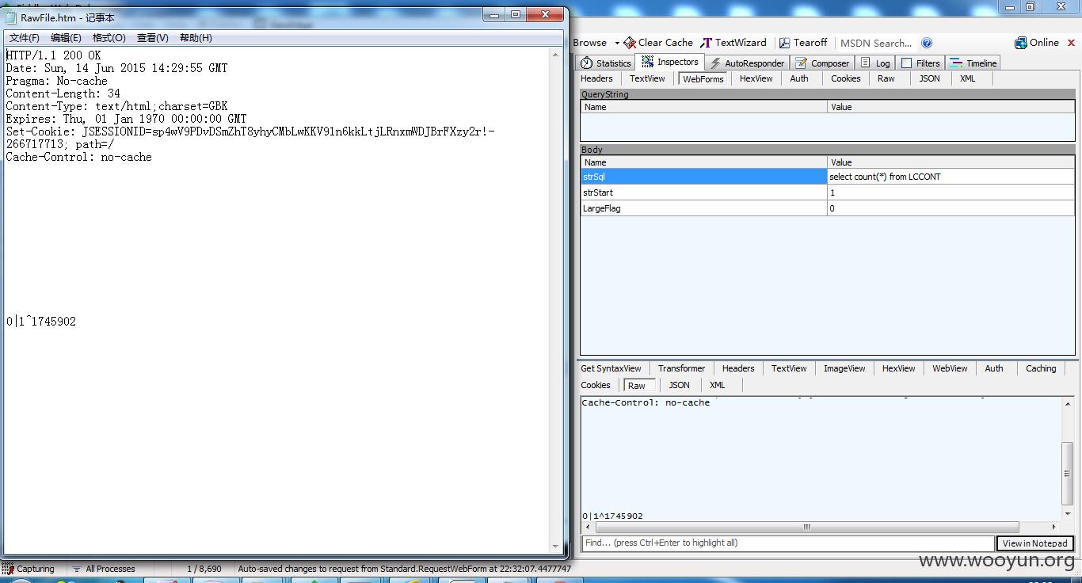Screen dimensions: 1082x583
Task: Select the LargeFlag parameter row
Action: pos(828,208)
